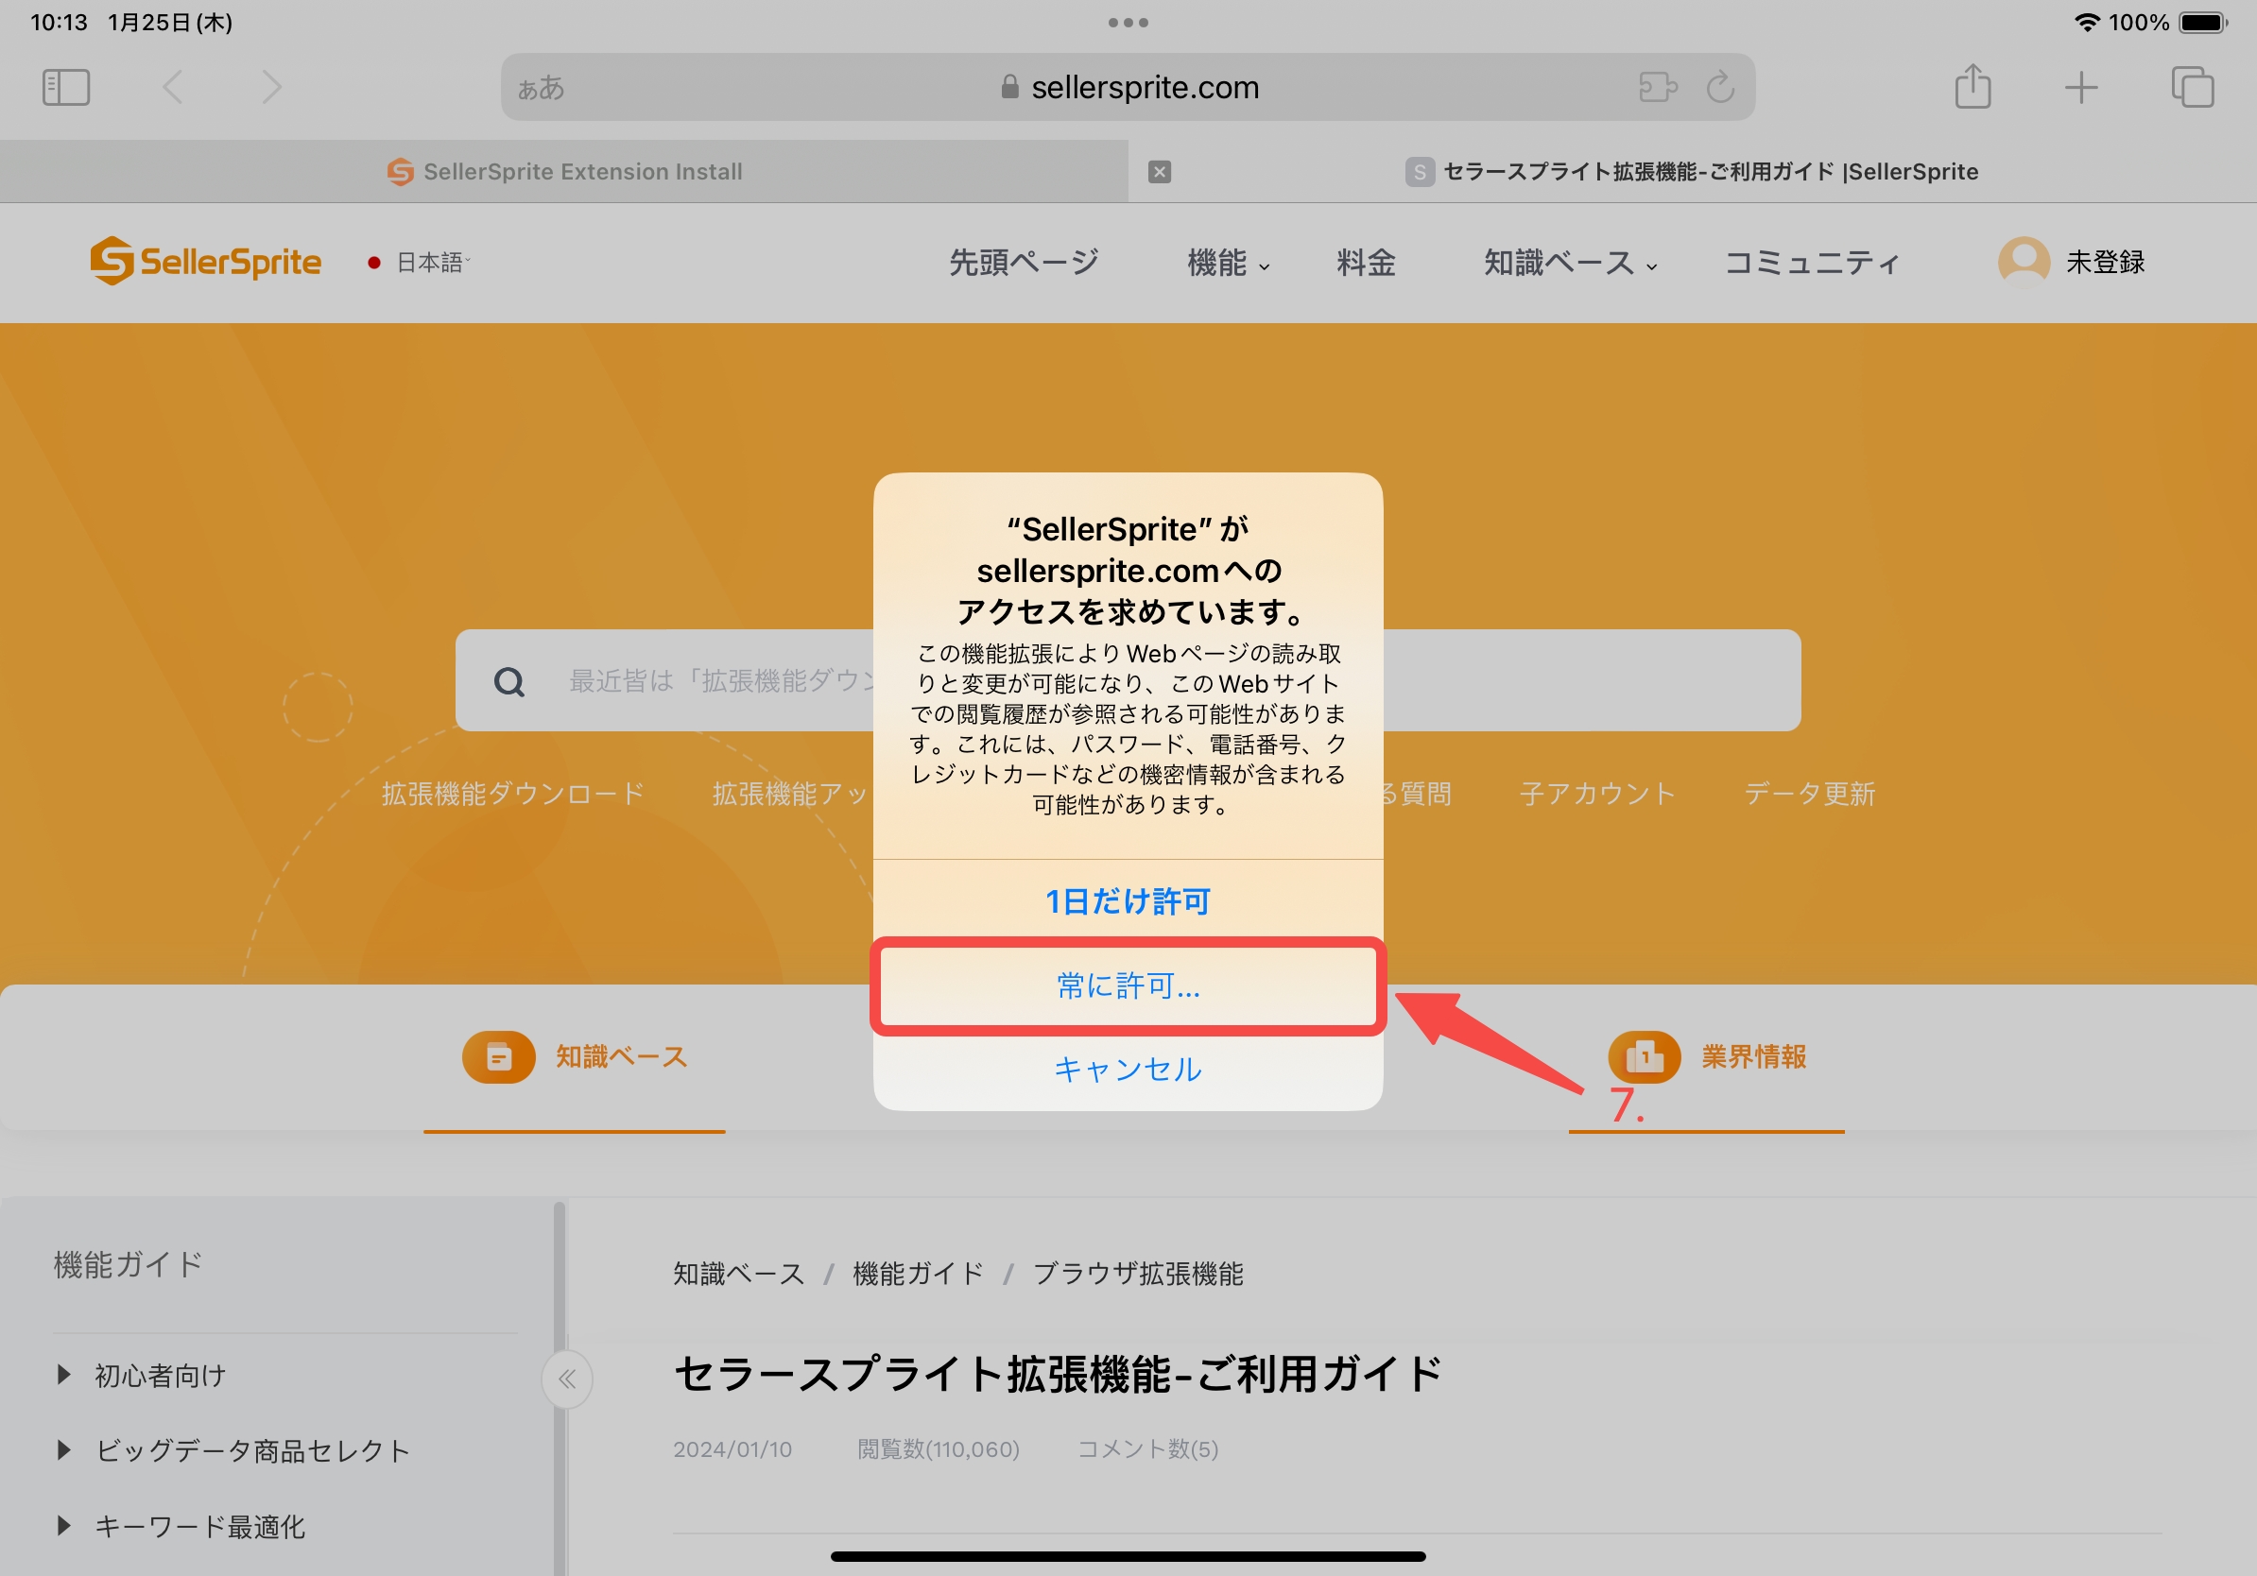Click the user avatar next to 未登録
2257x1576 pixels.
click(2024, 262)
